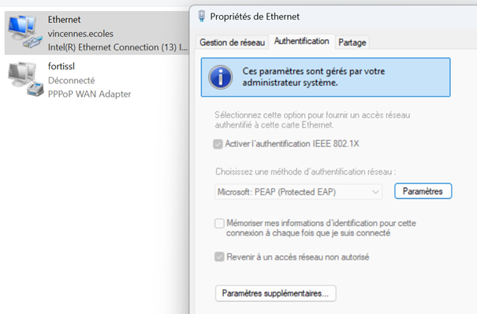Viewport: 477px width, 314px height.
Task: Click the dropdown arrow next to Protected EAP
Action: pos(375,192)
